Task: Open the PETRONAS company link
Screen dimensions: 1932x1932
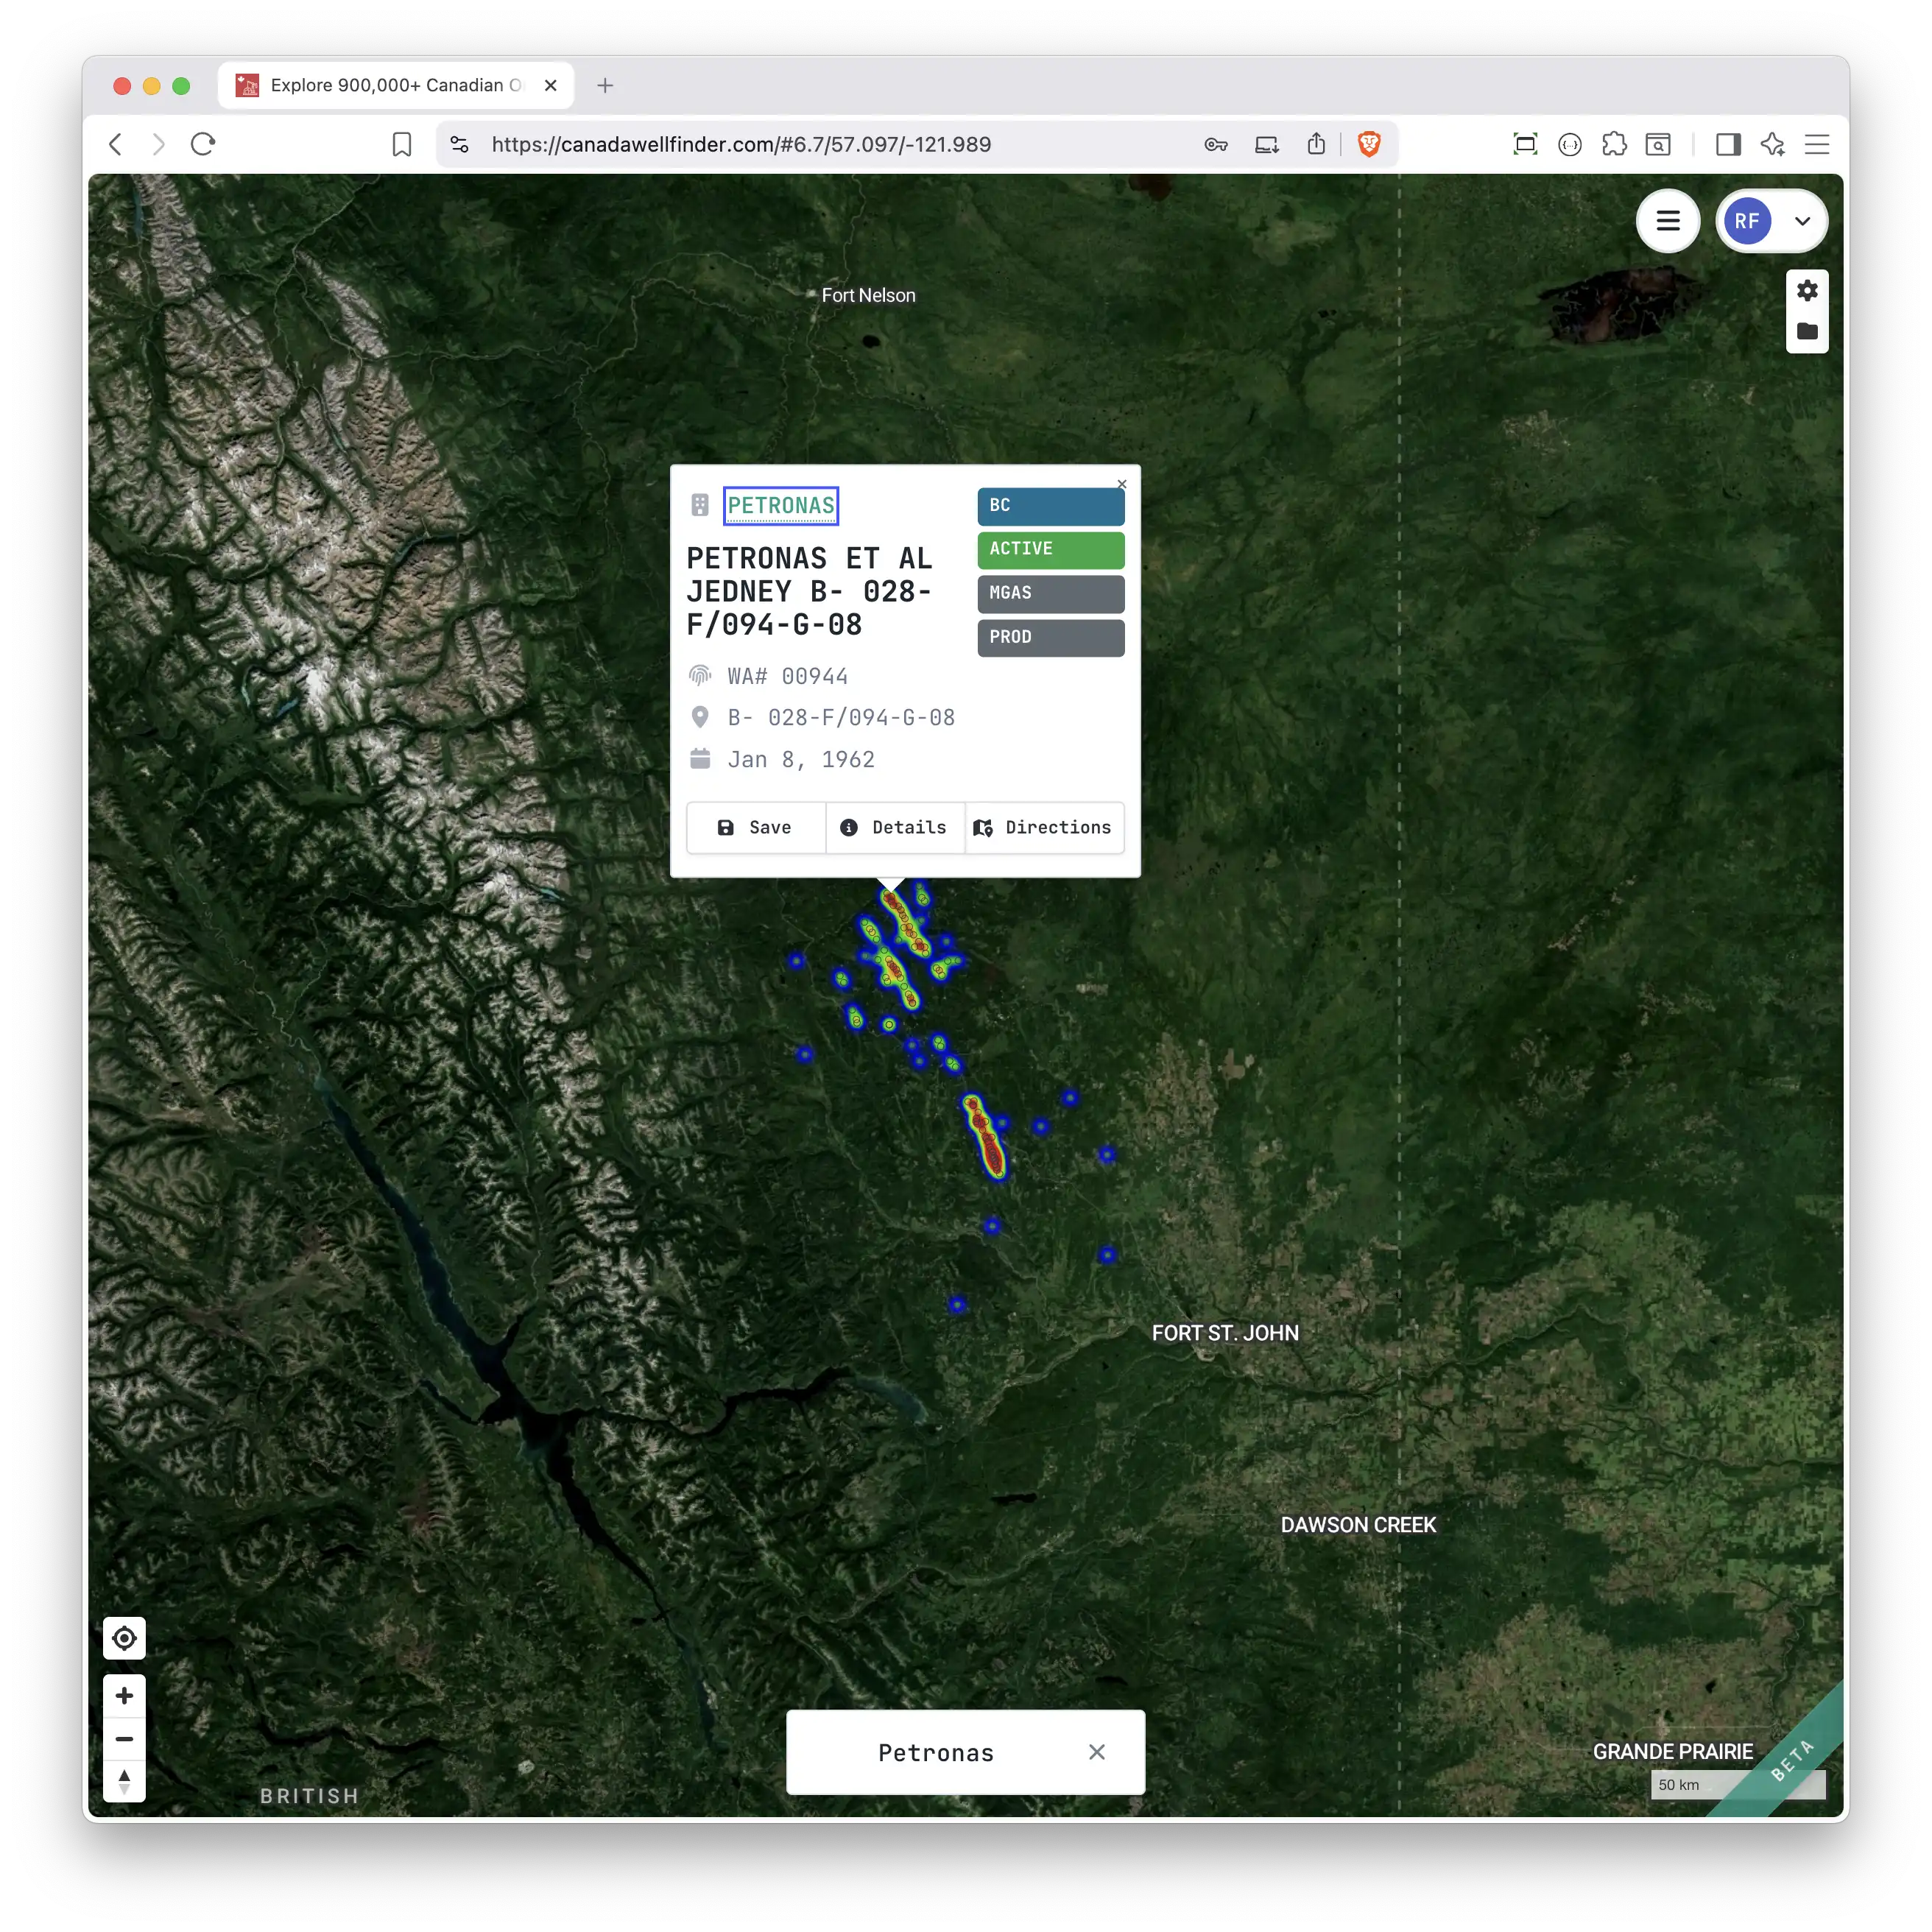Action: click(x=781, y=505)
